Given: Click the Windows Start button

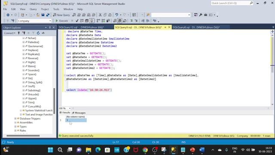Looking at the screenshot, I should pos(51,150).
